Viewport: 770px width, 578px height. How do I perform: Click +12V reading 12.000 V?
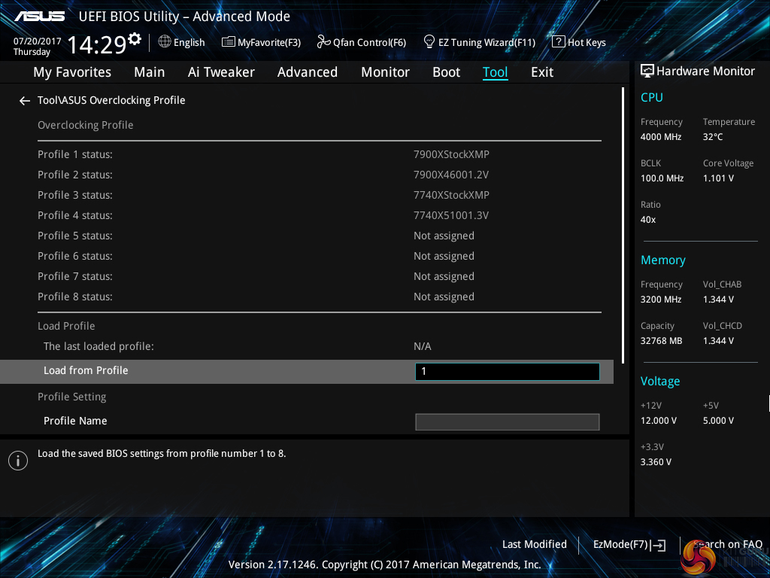(x=659, y=421)
